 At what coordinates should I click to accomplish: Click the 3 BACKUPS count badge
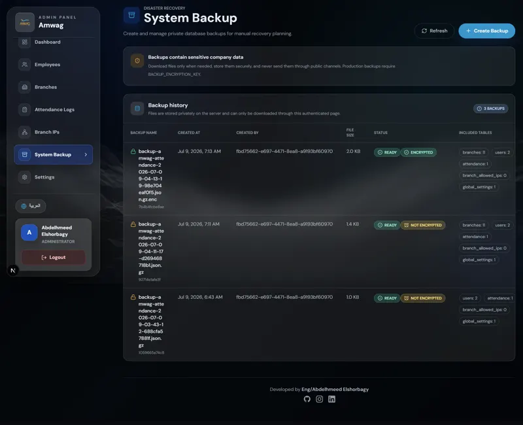coord(491,109)
